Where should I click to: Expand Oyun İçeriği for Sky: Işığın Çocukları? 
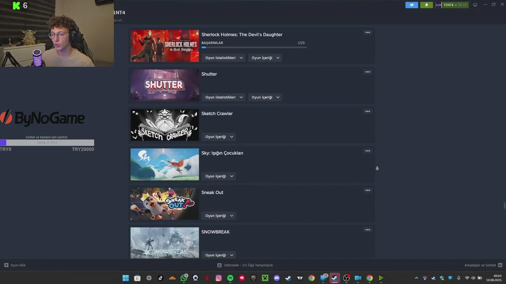click(x=219, y=176)
